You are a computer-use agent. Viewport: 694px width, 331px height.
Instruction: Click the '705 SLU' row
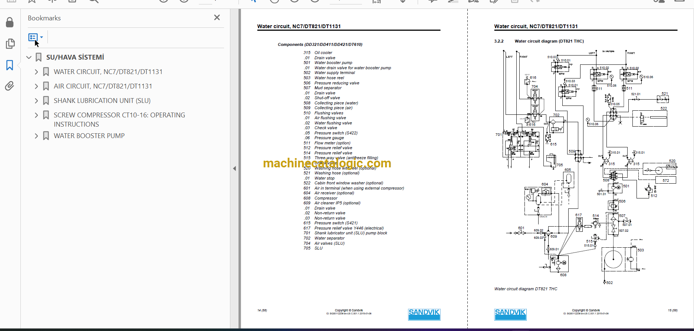tap(313, 248)
